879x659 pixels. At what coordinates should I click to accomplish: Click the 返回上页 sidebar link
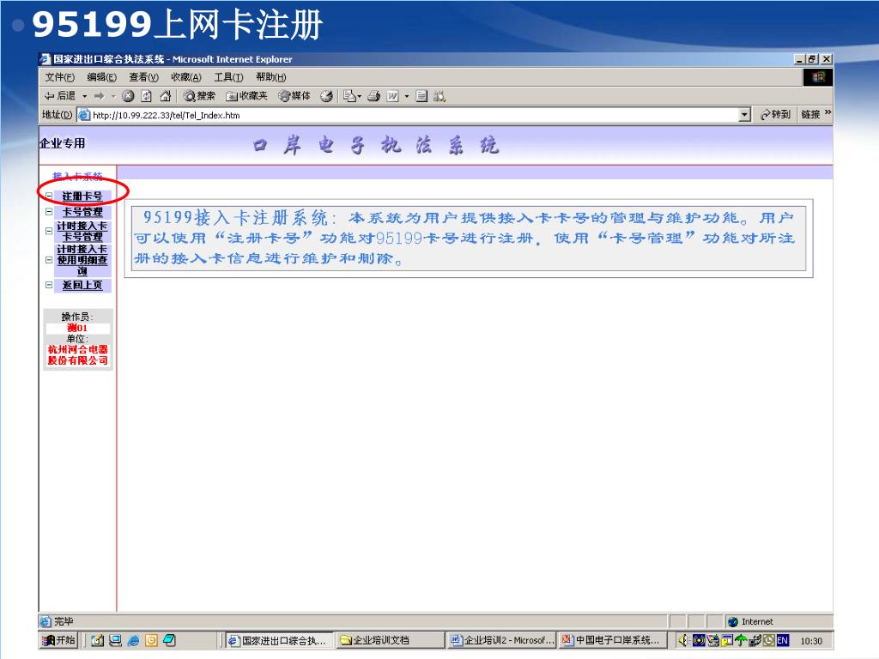pos(82,285)
